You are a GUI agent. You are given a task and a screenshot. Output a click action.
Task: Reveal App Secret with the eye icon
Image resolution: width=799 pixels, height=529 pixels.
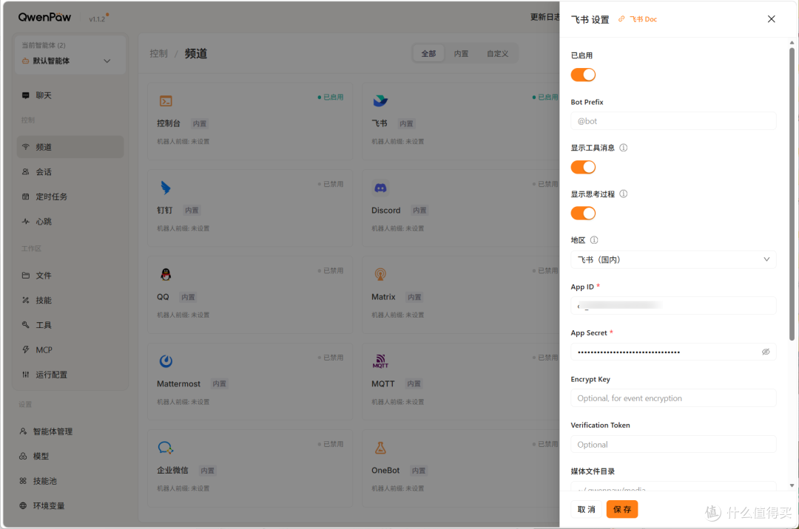[x=766, y=352]
